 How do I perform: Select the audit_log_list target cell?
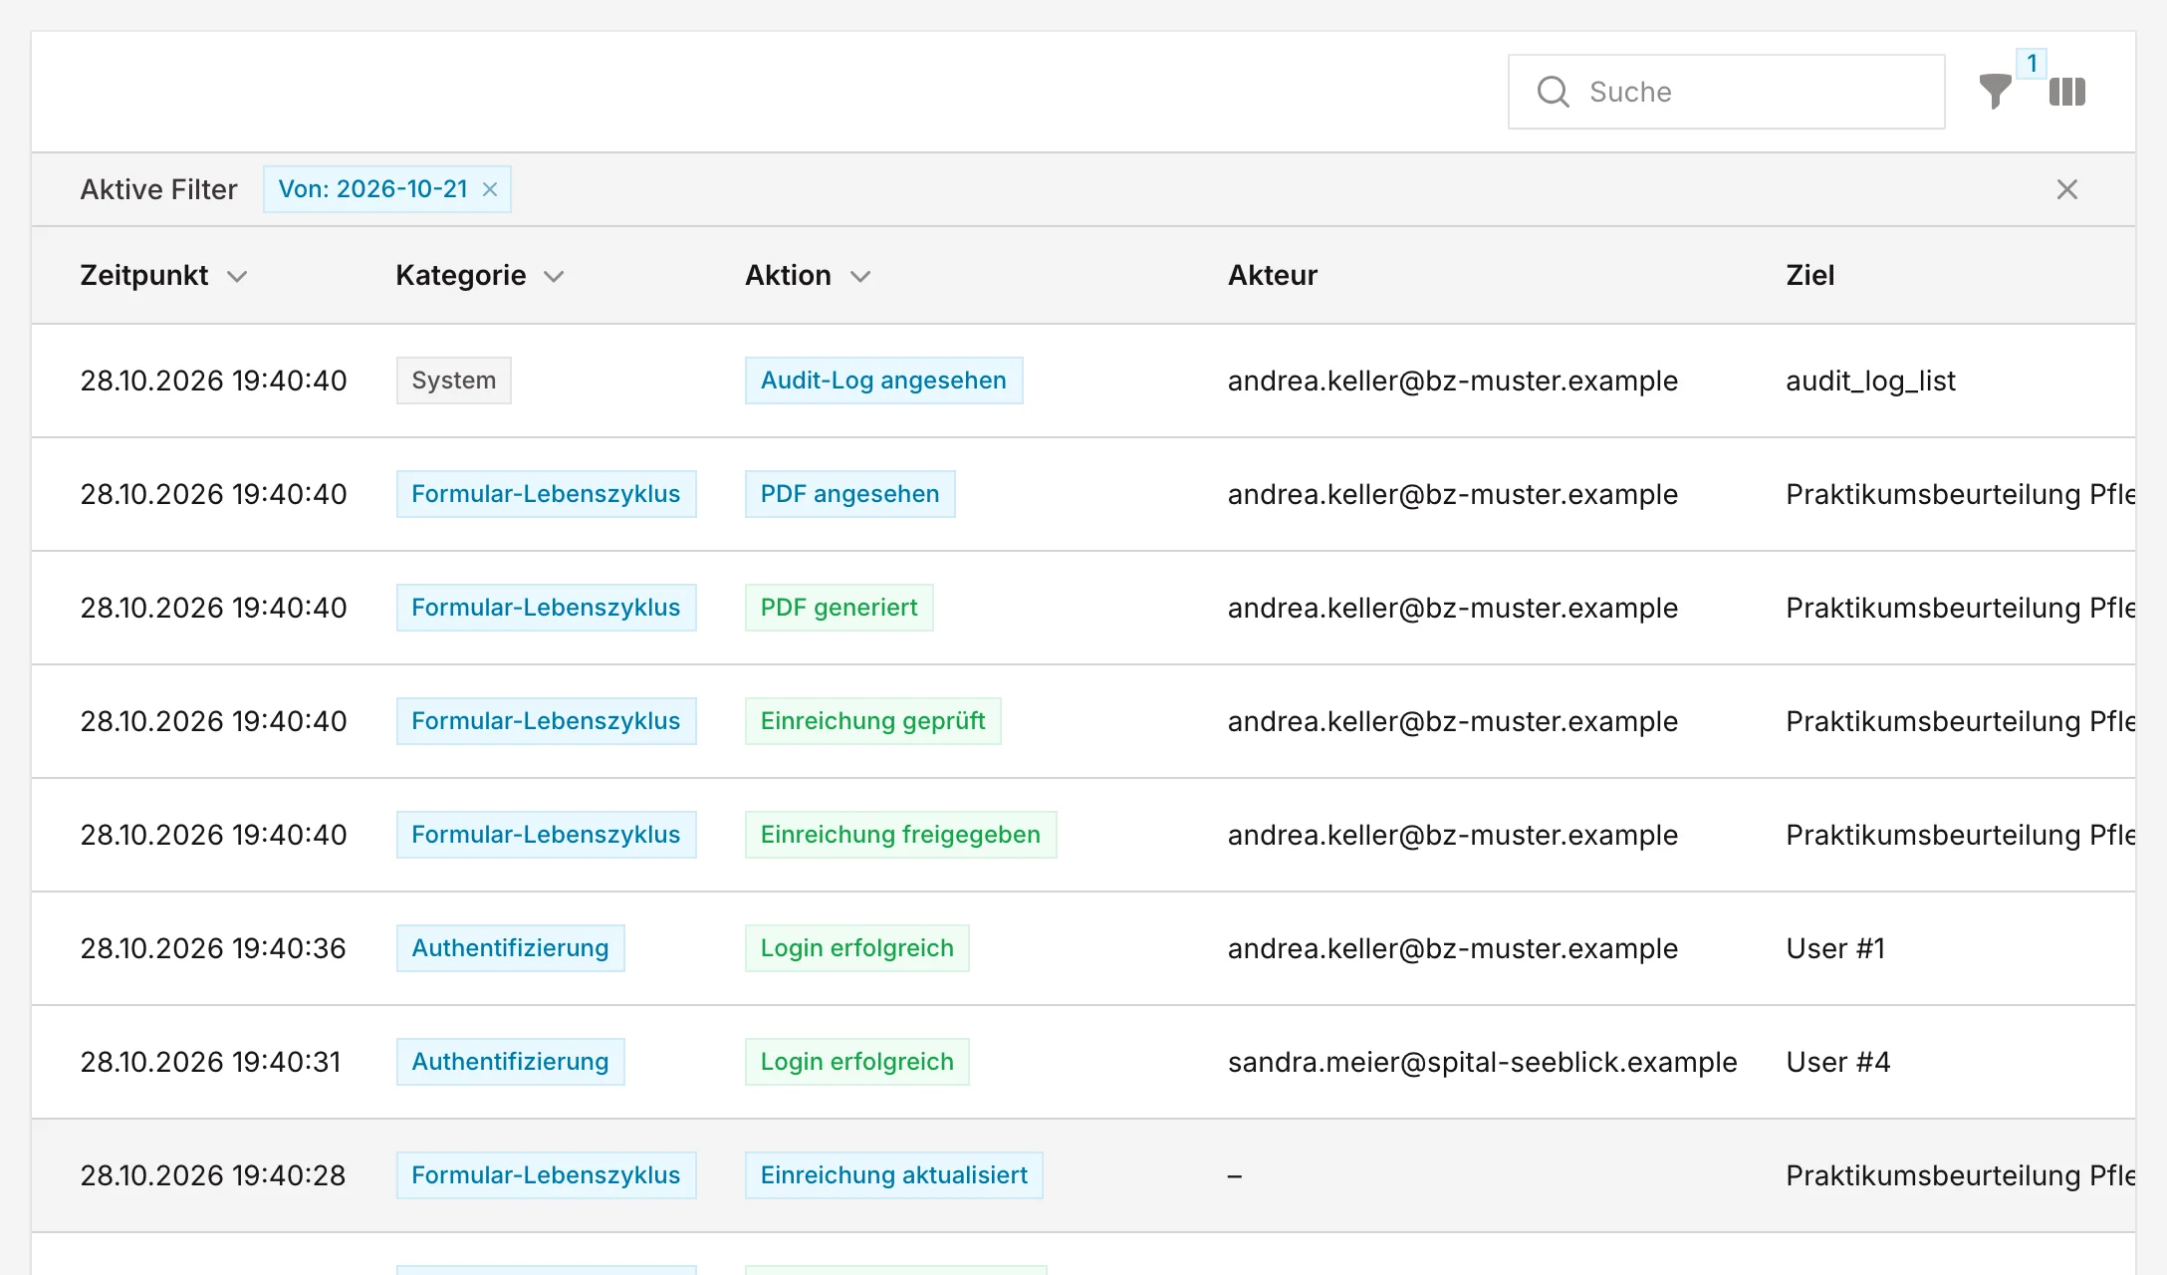1871,381
